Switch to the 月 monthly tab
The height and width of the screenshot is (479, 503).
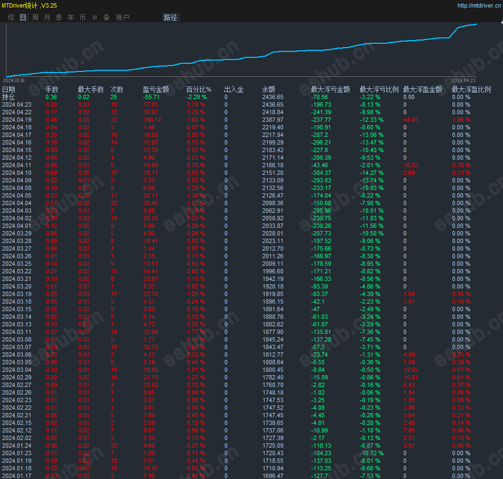[47, 17]
